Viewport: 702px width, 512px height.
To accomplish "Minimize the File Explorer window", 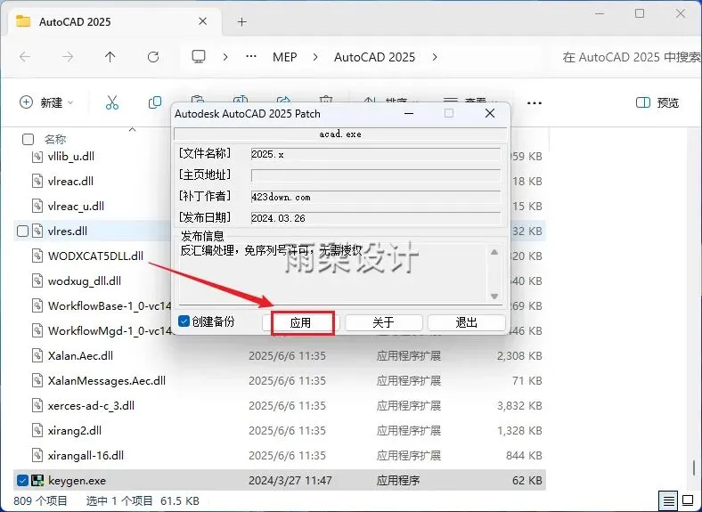I will pyautogui.click(x=600, y=14).
